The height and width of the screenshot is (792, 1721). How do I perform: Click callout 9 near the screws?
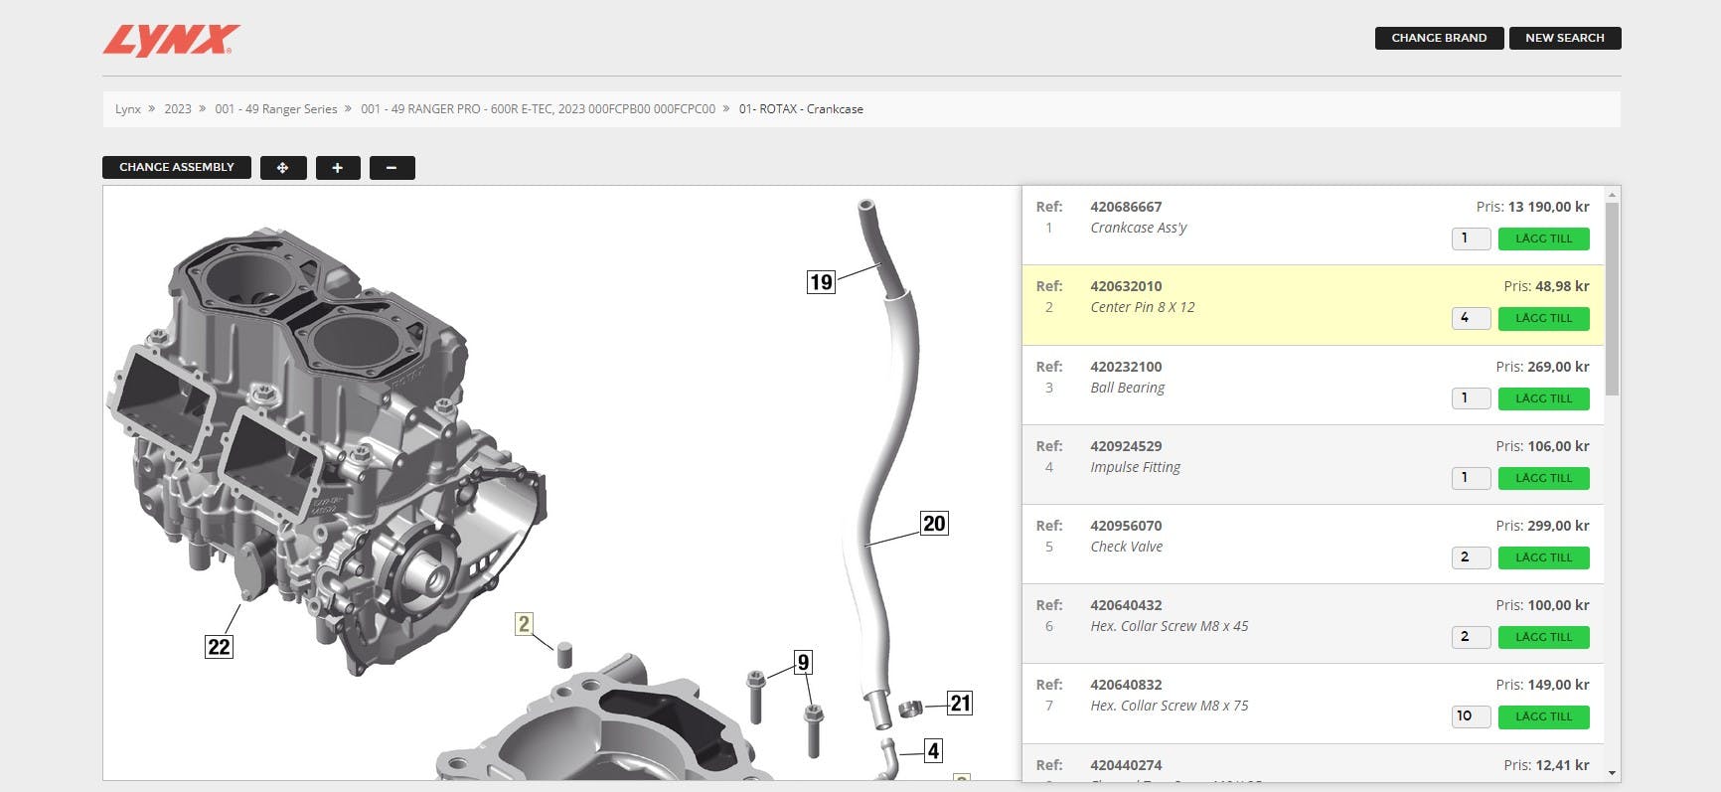point(803,662)
